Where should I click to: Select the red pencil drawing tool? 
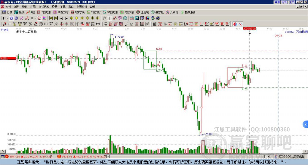click(x=4, y=24)
